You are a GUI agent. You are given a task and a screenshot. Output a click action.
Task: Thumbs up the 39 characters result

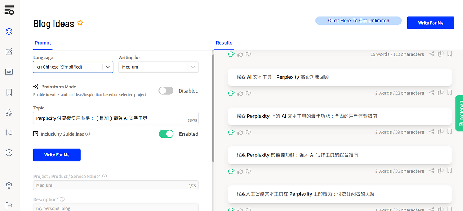click(x=240, y=132)
